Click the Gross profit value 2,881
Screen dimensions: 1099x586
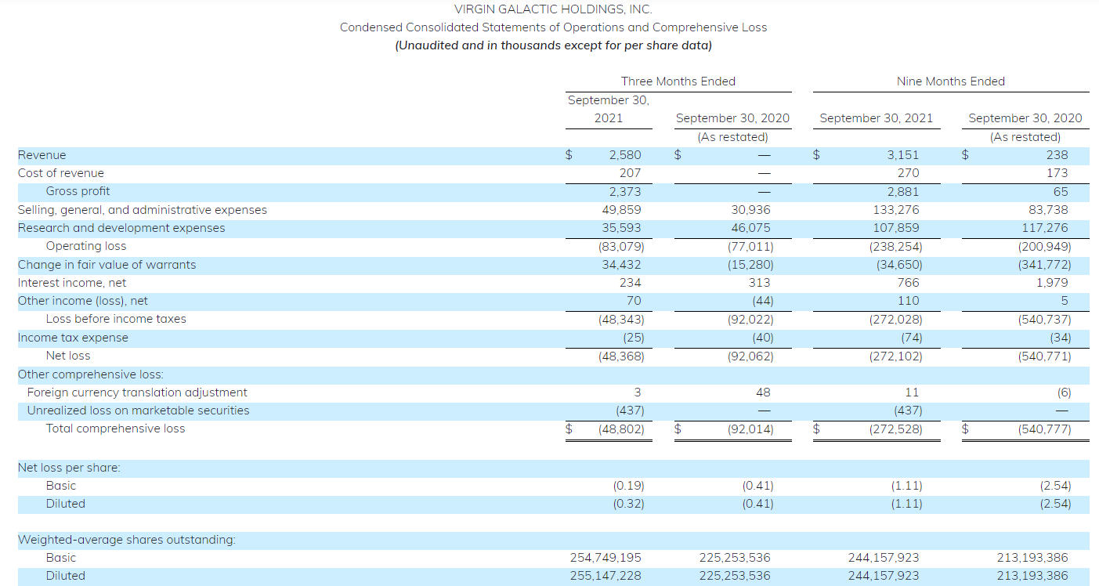(x=902, y=192)
